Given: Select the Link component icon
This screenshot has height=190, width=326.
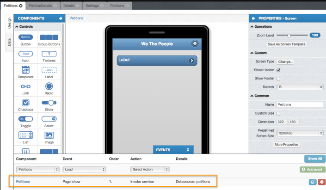Looking at the screenshot, I should coord(25,86).
